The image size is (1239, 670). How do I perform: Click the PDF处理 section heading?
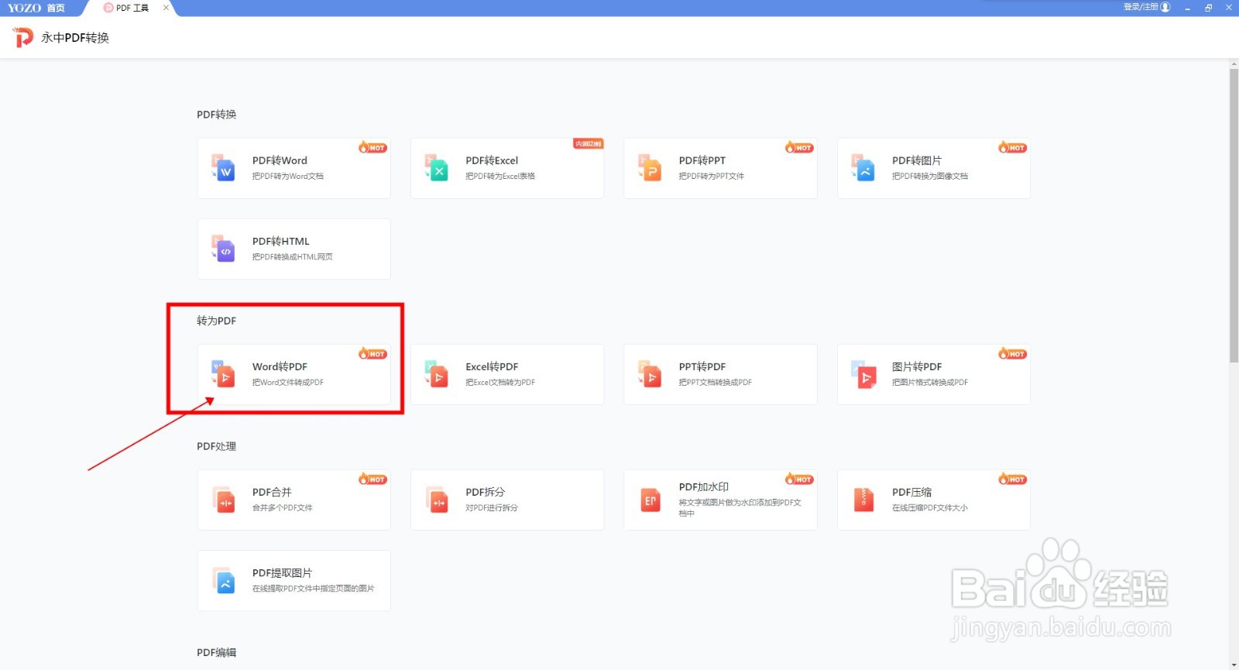pos(216,445)
